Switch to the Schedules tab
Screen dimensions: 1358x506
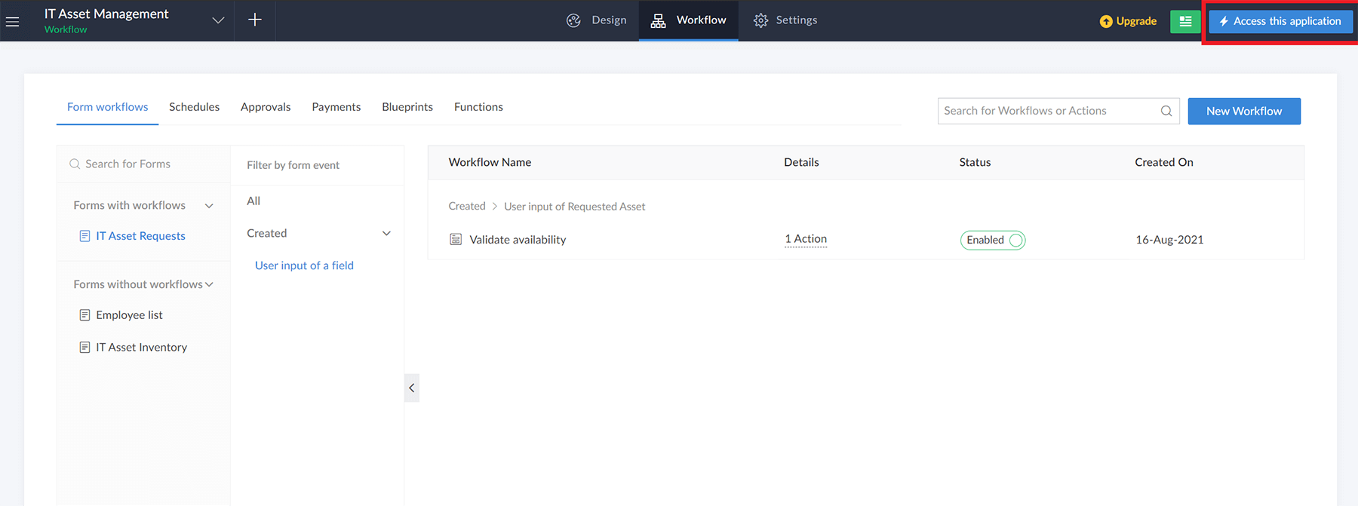[194, 107]
